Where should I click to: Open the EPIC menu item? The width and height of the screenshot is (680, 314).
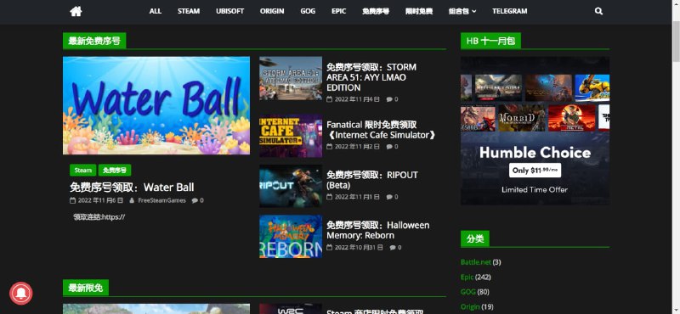(x=338, y=11)
